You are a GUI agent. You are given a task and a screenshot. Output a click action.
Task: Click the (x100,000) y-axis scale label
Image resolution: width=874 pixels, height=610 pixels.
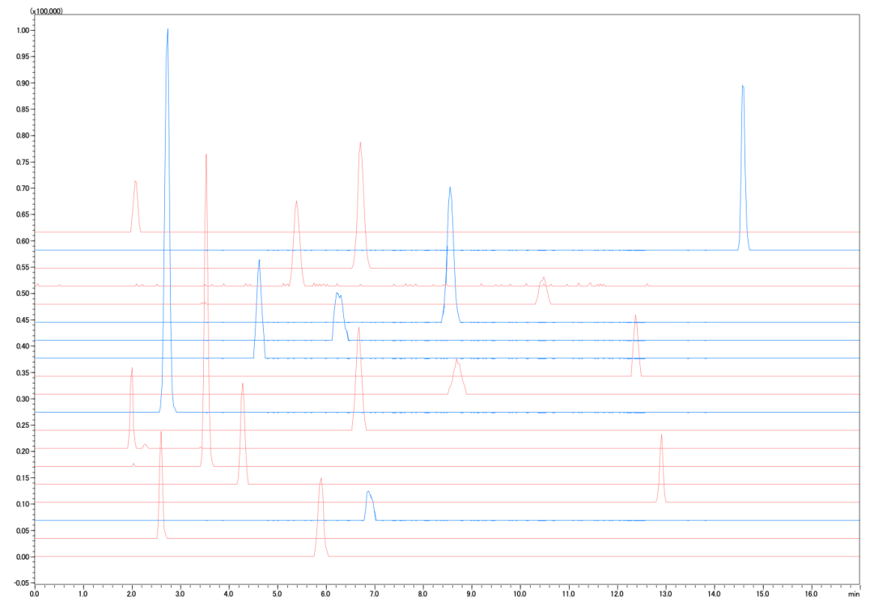(46, 11)
